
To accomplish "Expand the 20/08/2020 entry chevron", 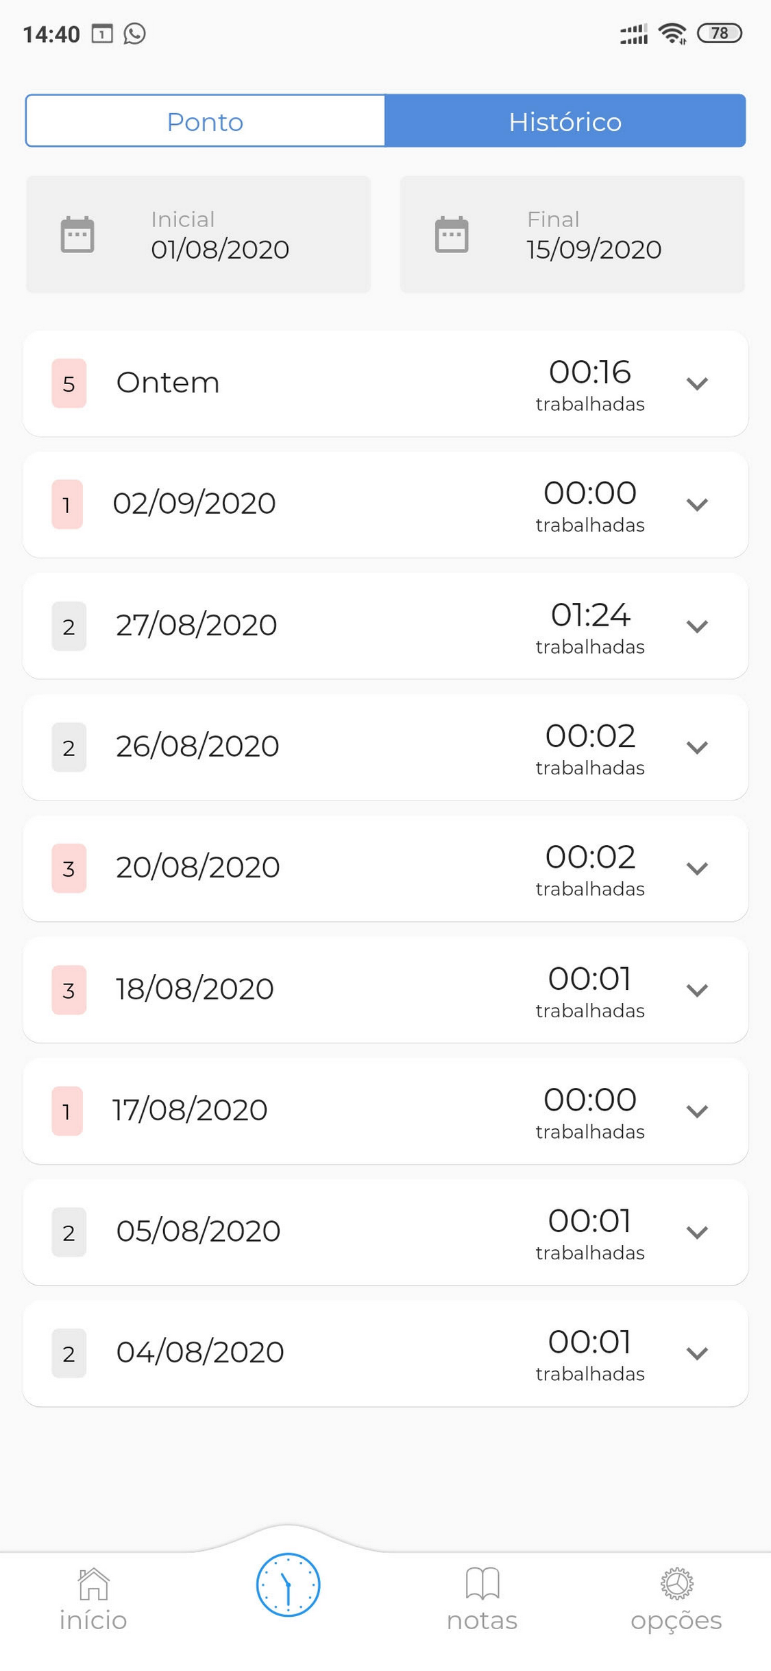I will coord(697,868).
